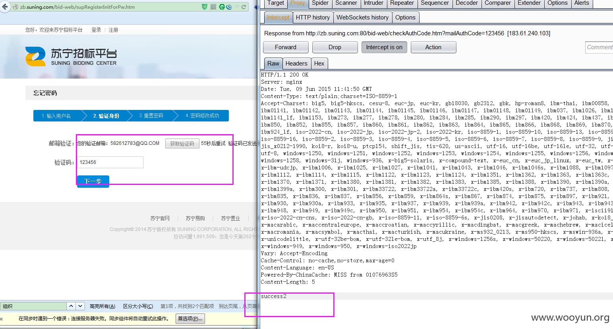
Task: Switch to Burp Target tab
Action: (275, 3)
